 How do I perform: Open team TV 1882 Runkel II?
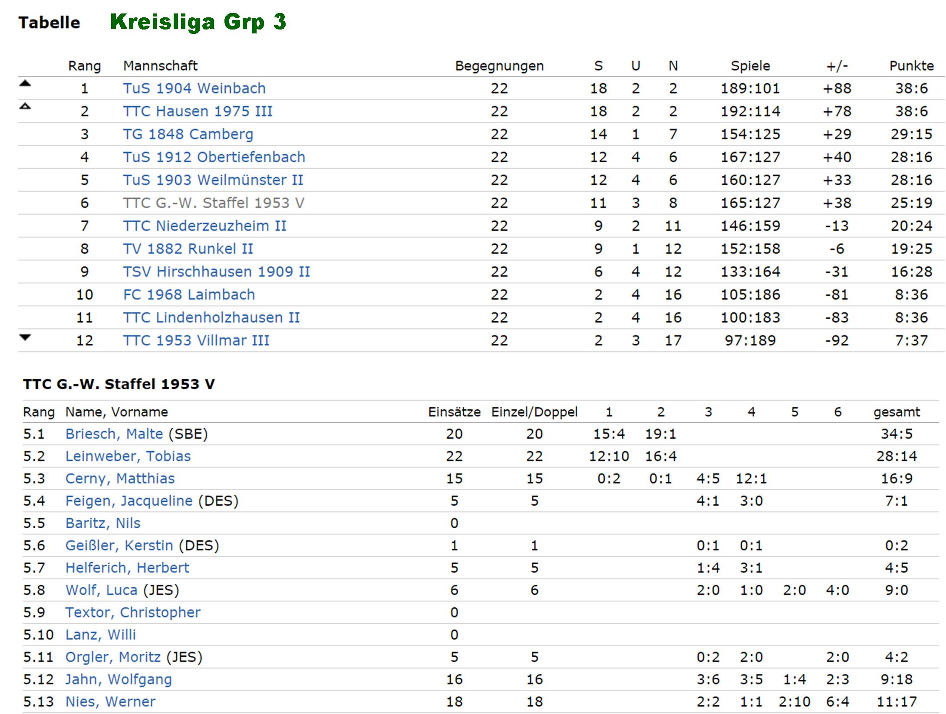tap(188, 249)
